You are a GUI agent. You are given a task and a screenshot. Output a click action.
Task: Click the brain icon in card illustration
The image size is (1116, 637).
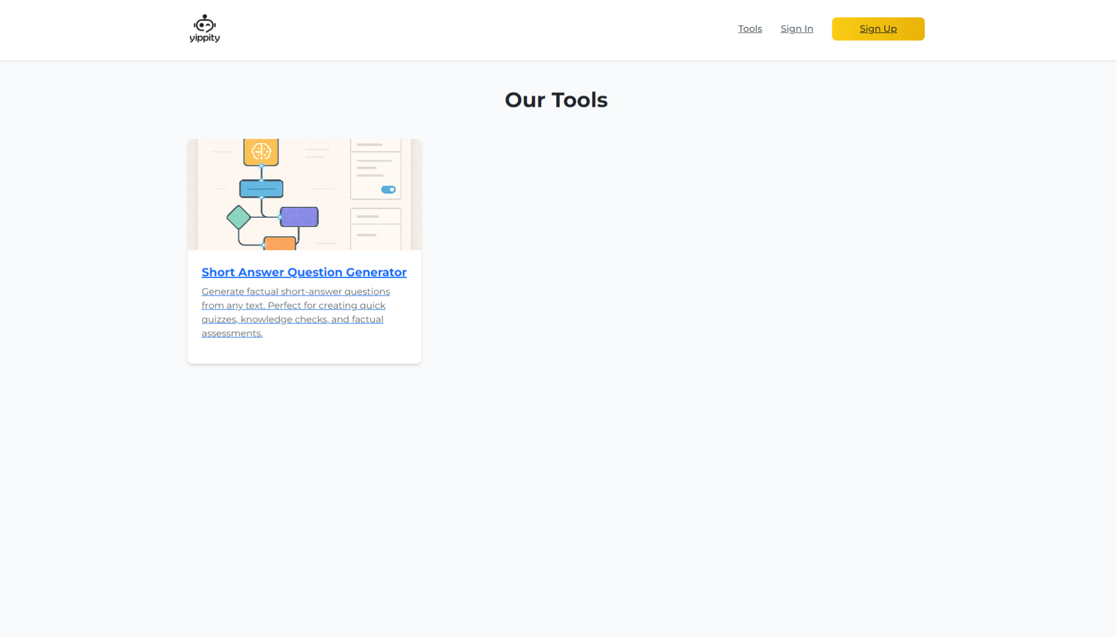point(261,152)
